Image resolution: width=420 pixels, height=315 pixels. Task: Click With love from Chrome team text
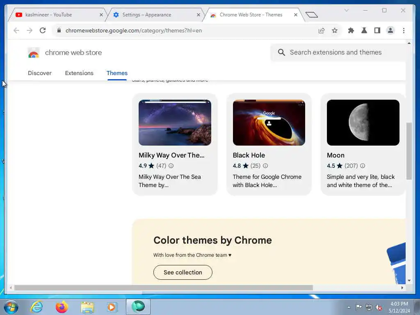(x=192, y=255)
